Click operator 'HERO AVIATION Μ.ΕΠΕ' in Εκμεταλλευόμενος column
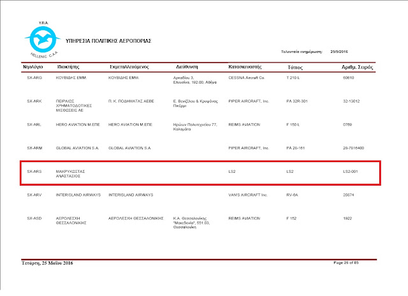 pos(130,124)
